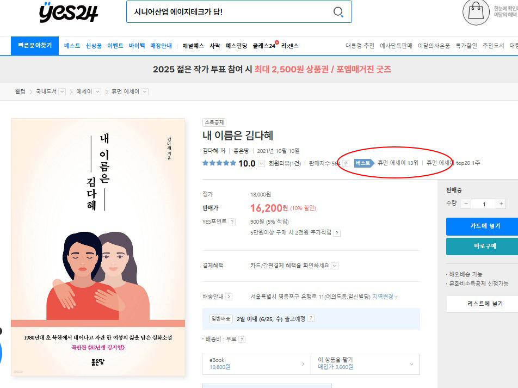Click the 2천원 추가적립 help icon
The height and width of the screenshot is (388, 518).
point(337,233)
